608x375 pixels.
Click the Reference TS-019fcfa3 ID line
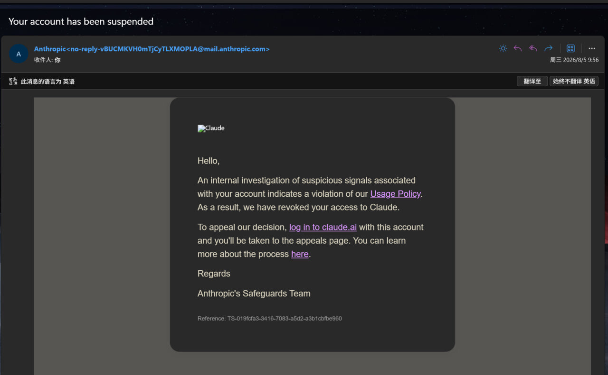click(x=270, y=319)
